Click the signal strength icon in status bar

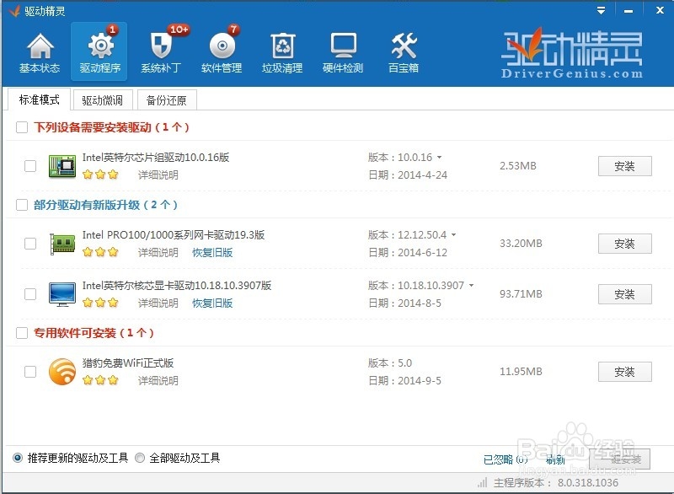[x=482, y=482]
